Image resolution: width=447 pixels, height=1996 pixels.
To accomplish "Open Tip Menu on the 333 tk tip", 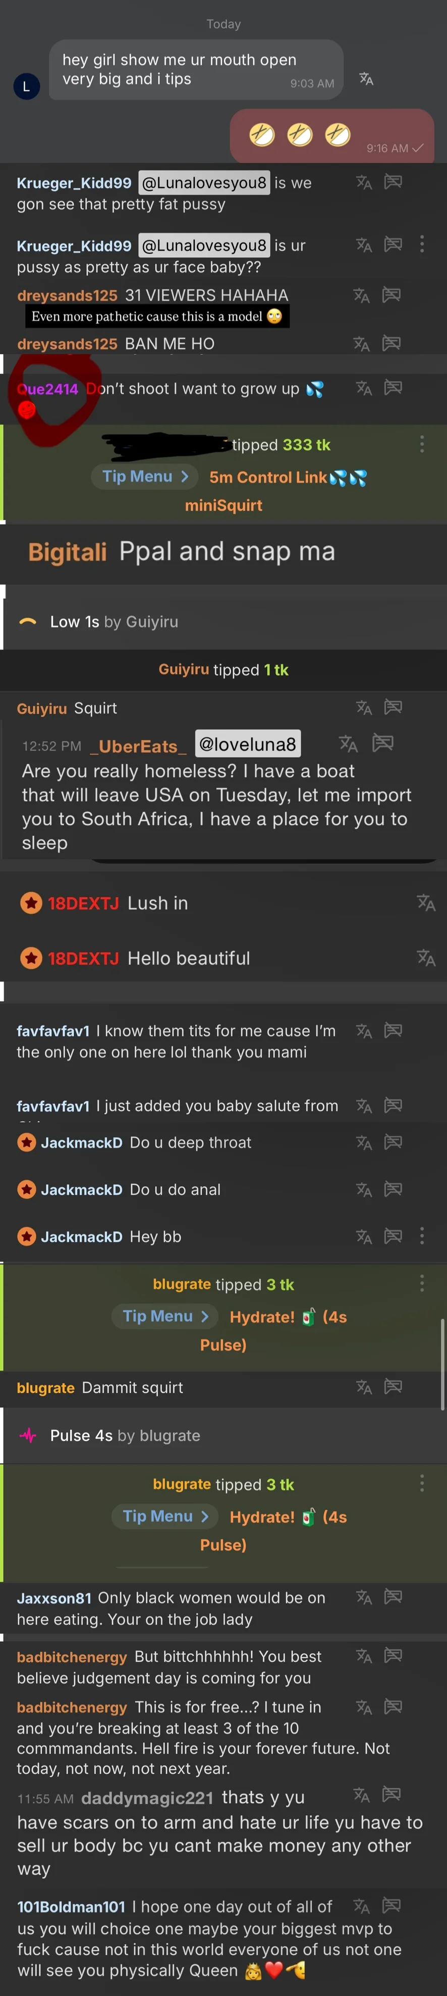I will (145, 477).
